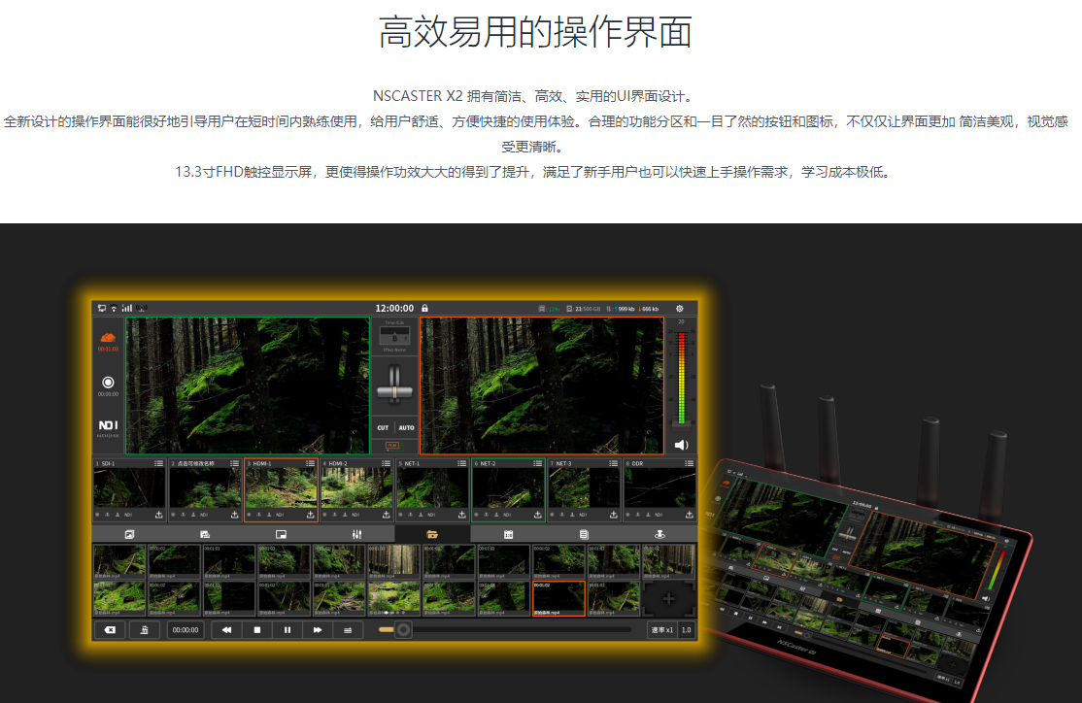Open the transition effect selector labeled Effect Name
The width and height of the screenshot is (1082, 703).
(394, 337)
